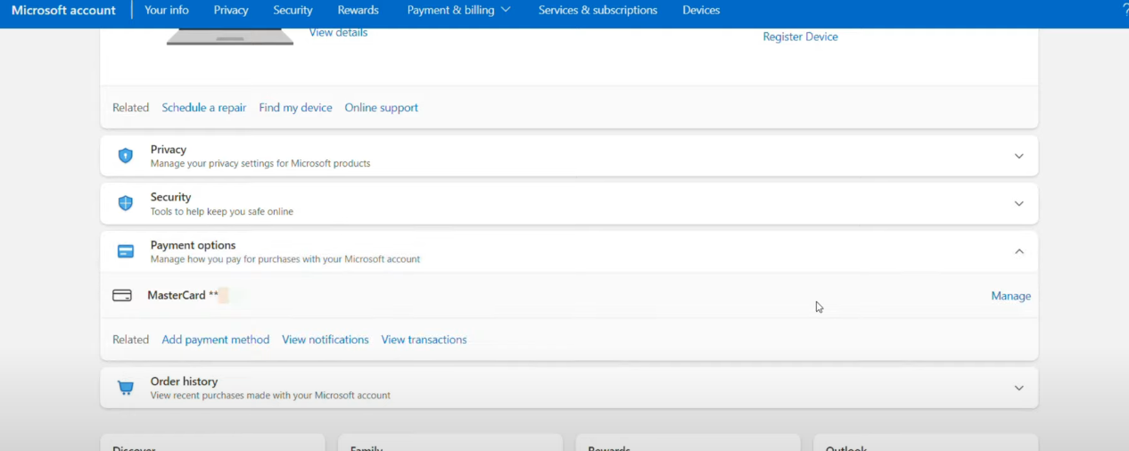Click Add payment method link

(215, 339)
